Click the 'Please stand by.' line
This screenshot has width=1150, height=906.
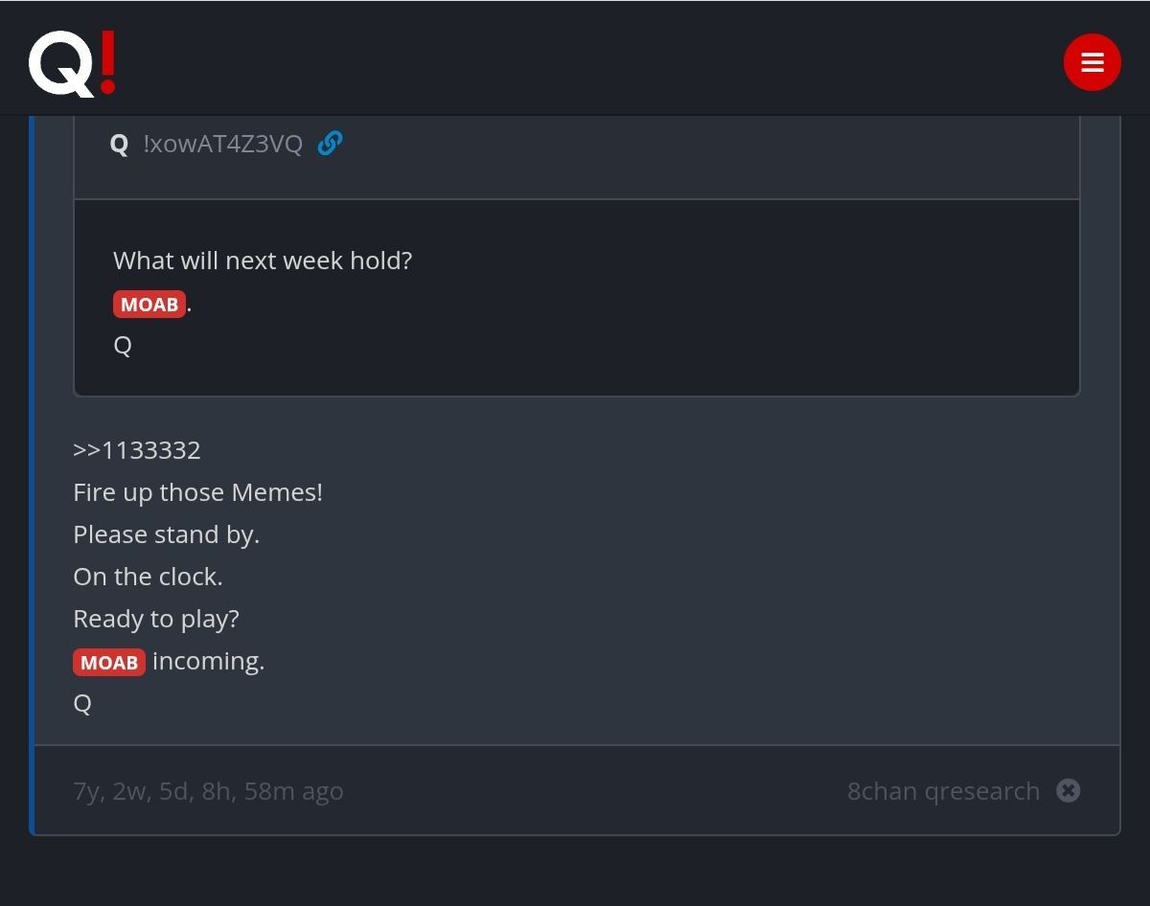point(167,534)
